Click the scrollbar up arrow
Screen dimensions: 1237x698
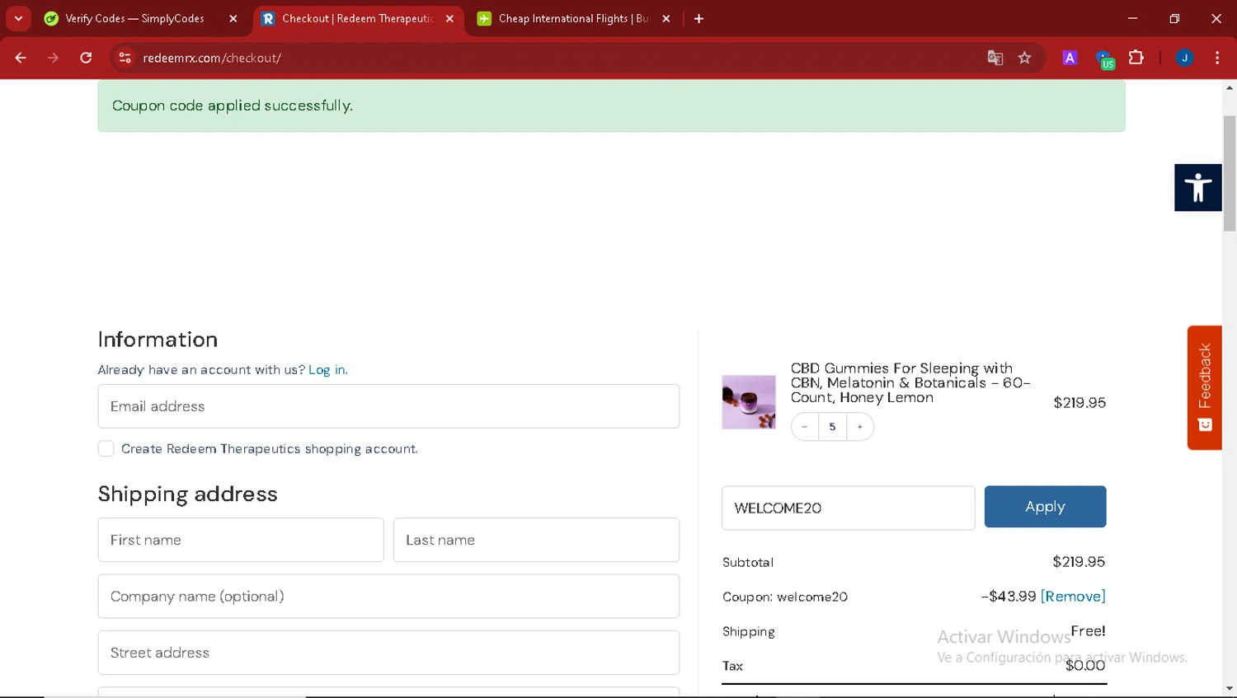pyautogui.click(x=1230, y=87)
